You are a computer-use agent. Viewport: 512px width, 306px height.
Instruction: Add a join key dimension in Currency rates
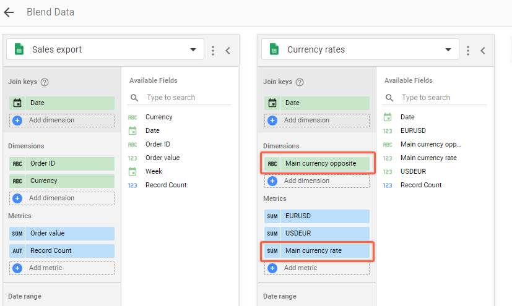(x=317, y=121)
